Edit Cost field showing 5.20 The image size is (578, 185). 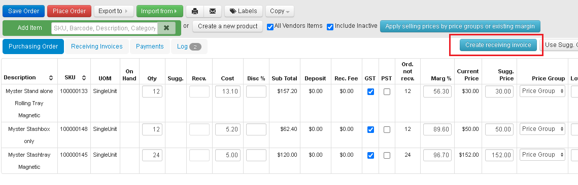[x=228, y=129]
